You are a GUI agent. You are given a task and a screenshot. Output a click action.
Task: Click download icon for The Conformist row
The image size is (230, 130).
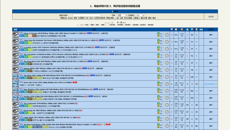(x=167, y=105)
